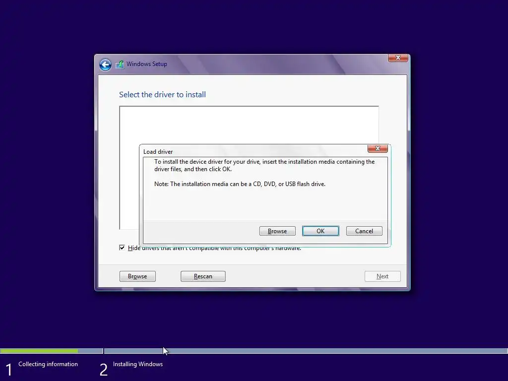Viewport: 508px width, 381px height.
Task: Toggle Hide incompatible drivers checkbox
Action: point(122,248)
